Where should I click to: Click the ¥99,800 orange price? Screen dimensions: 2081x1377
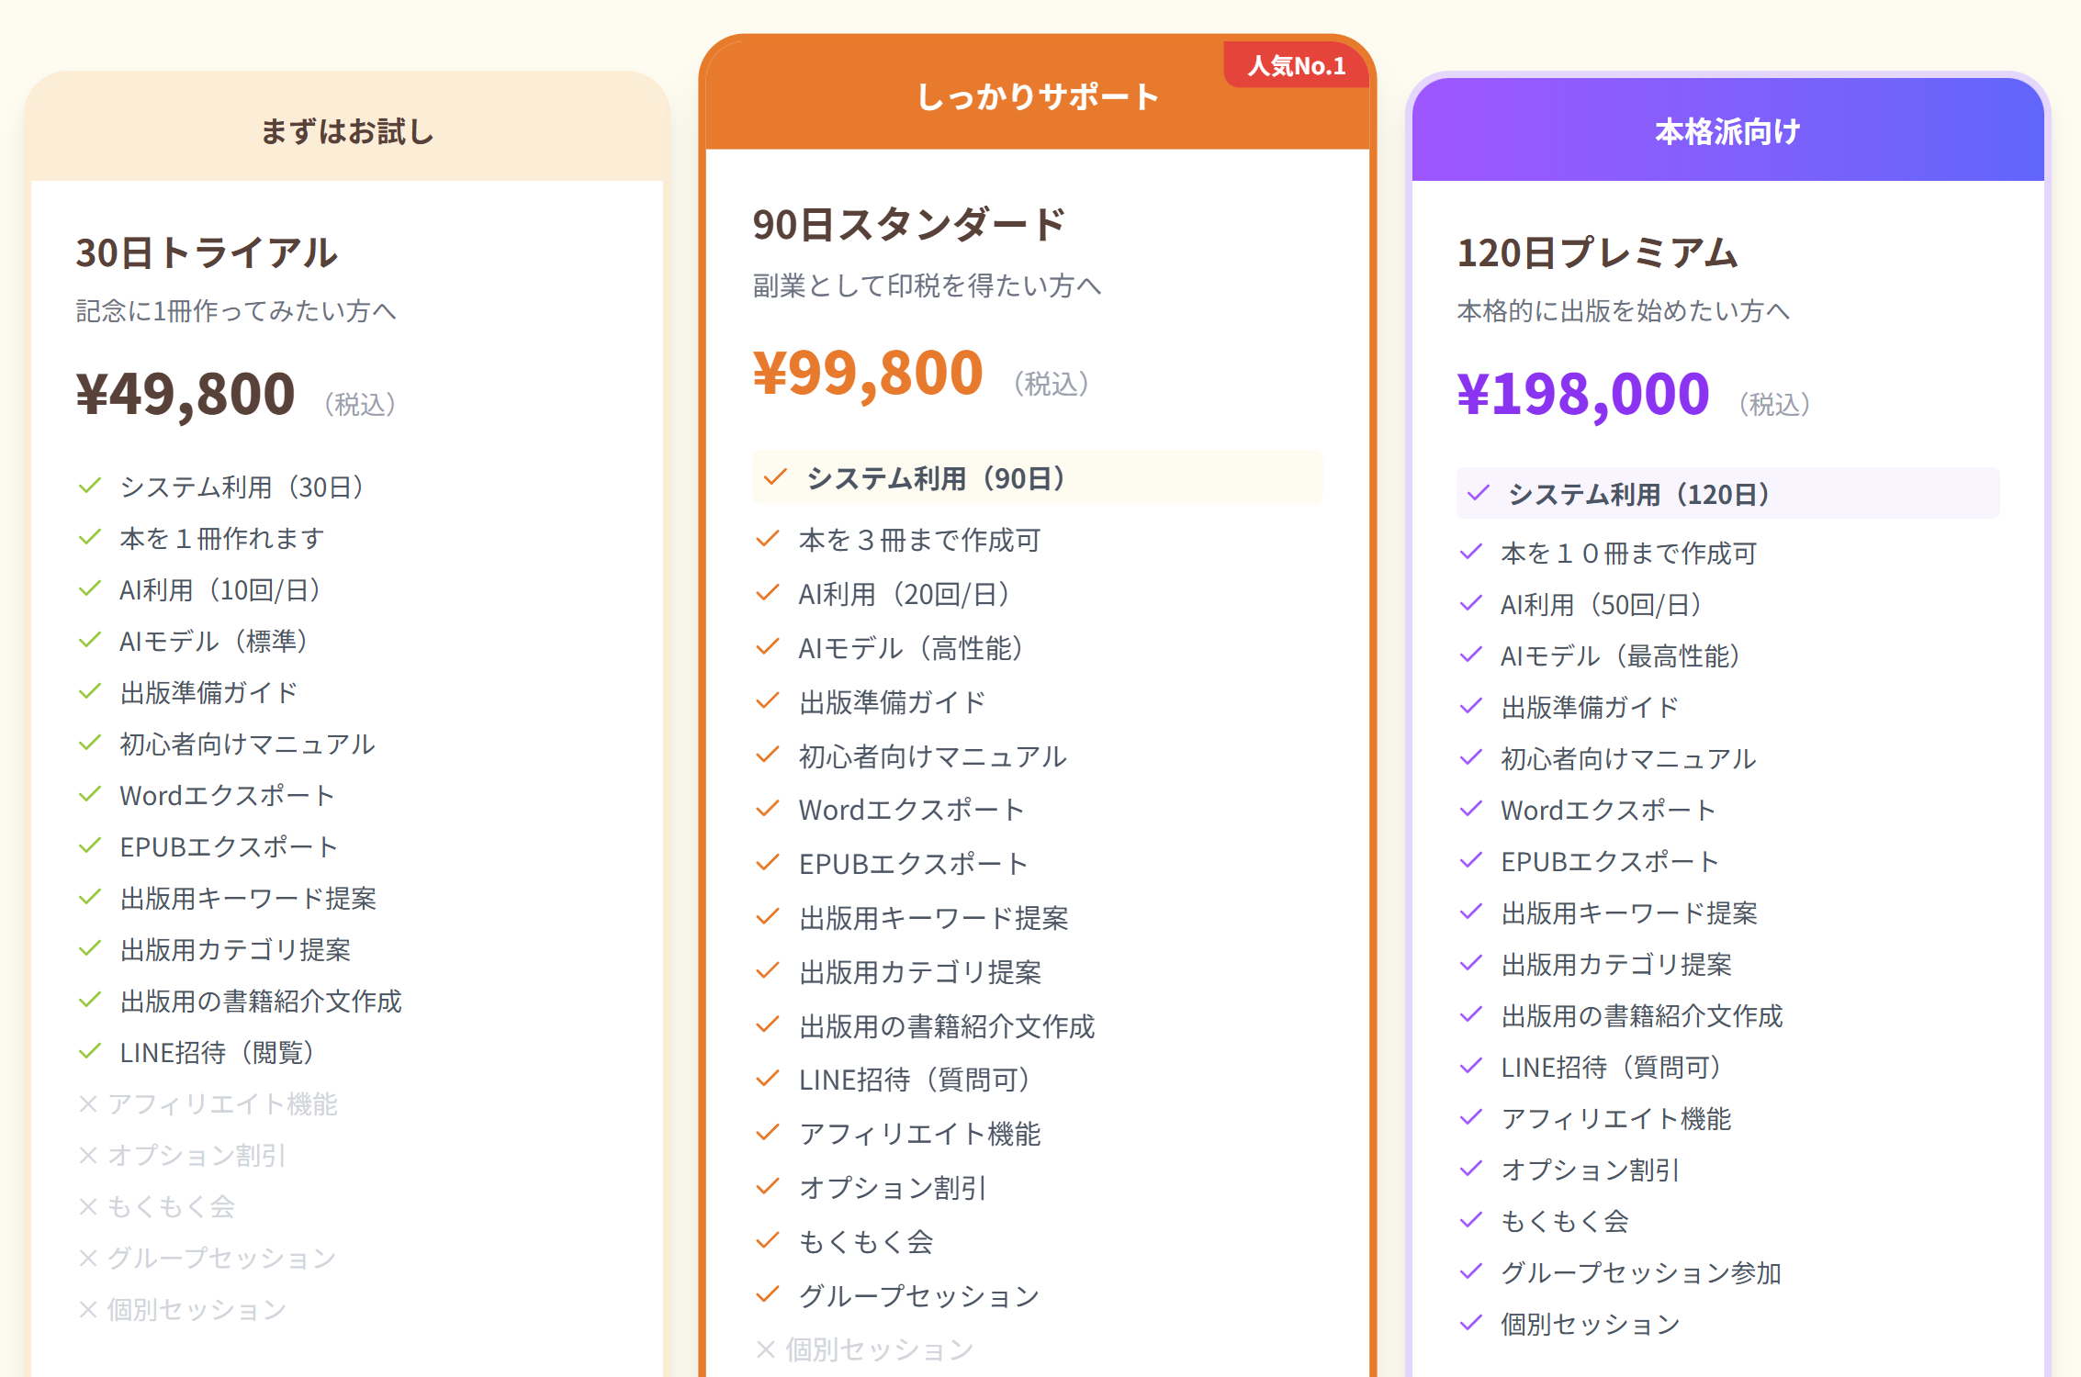(x=868, y=374)
